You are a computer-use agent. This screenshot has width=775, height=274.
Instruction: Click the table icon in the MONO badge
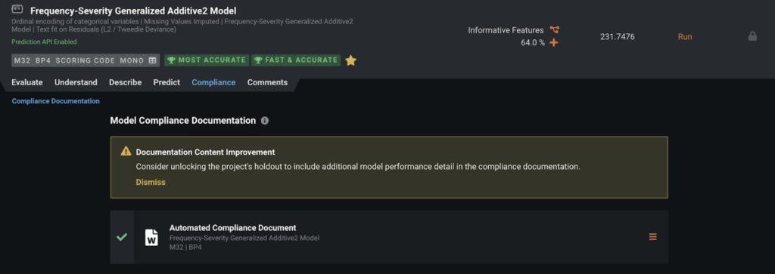pyautogui.click(x=152, y=60)
